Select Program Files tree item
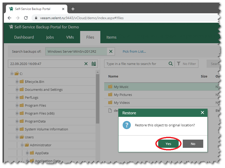The image size is (225, 168). 35,105
